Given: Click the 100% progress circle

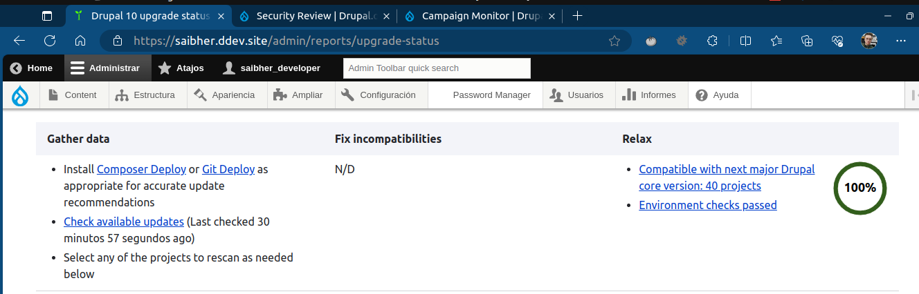Looking at the screenshot, I should point(860,188).
